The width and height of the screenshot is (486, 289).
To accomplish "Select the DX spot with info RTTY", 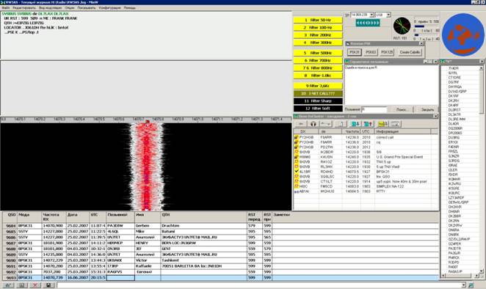I will [x=366, y=191].
